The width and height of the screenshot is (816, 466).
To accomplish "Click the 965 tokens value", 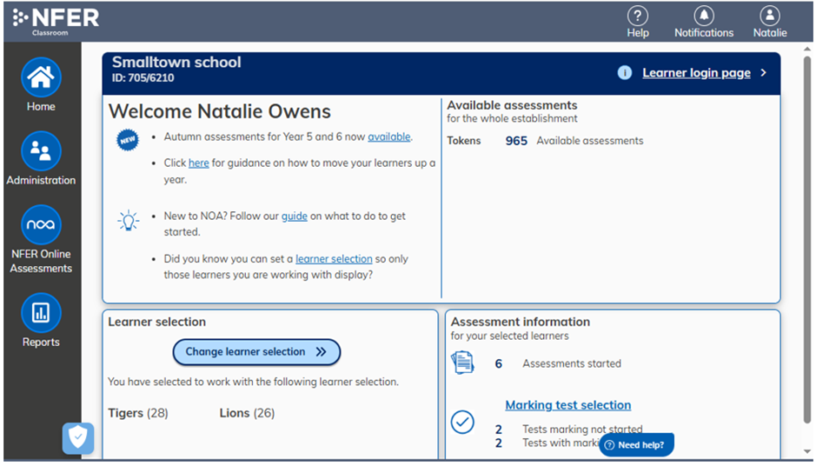I will pyautogui.click(x=516, y=141).
